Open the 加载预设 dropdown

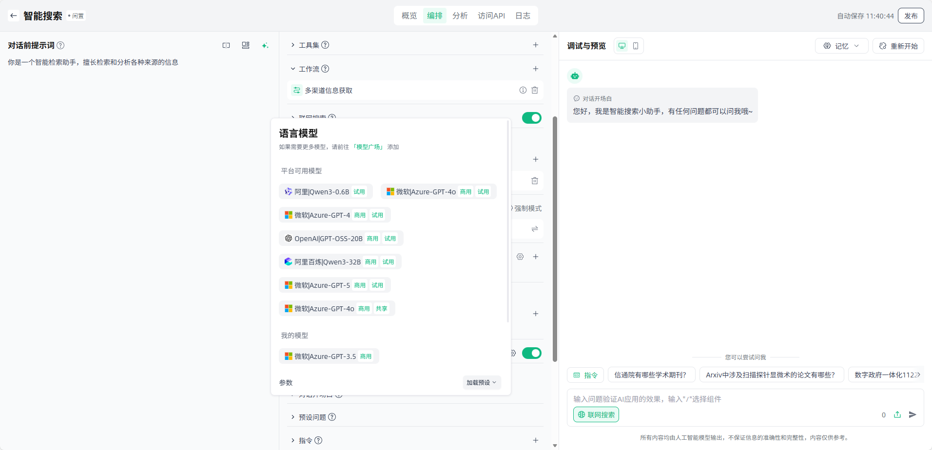click(481, 382)
